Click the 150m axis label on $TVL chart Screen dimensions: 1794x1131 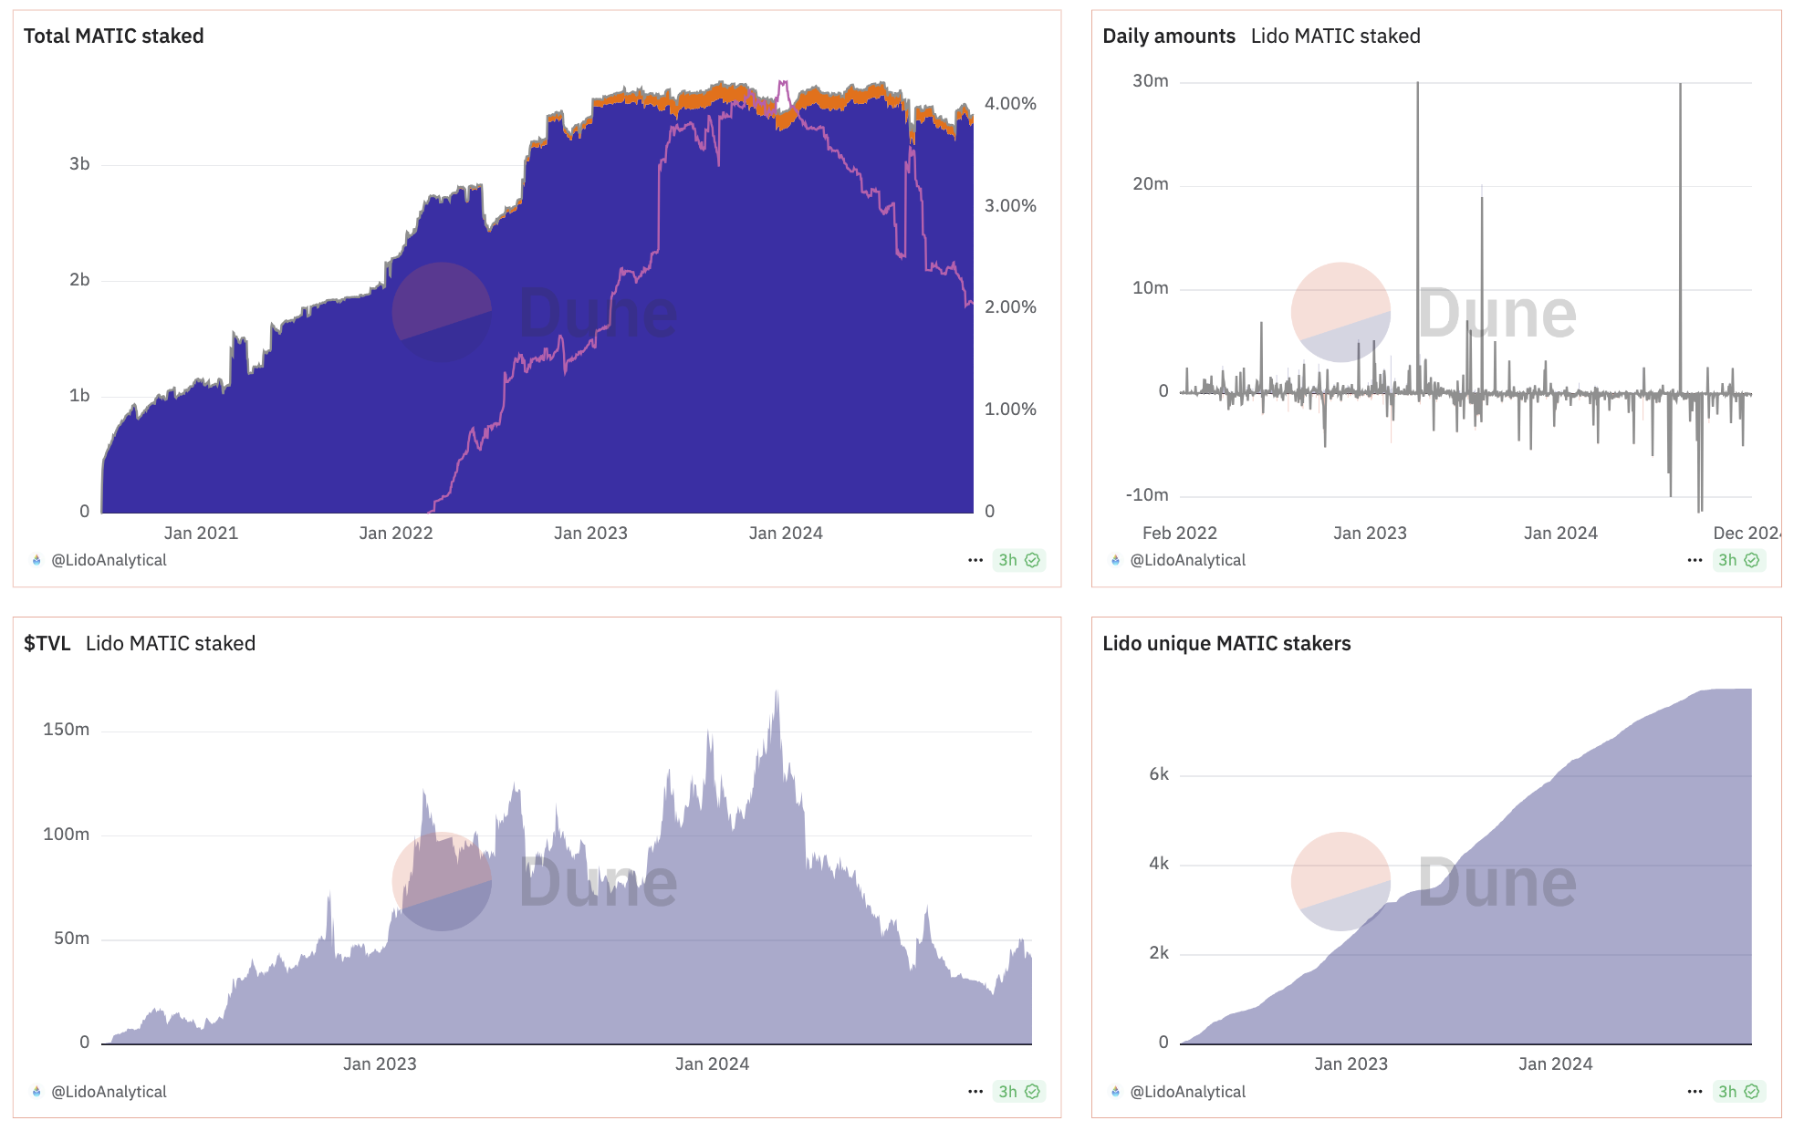pos(66,729)
